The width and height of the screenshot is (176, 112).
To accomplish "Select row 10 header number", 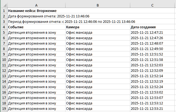I will point(4,60).
